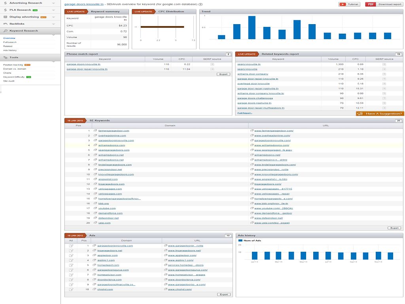Viewport: 405px width, 304px height.
Task: Click SERP source icon for williams door company
Action: point(384,74)
